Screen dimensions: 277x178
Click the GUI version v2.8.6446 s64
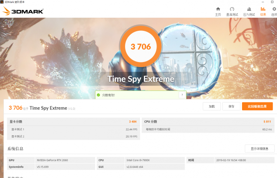(x=135, y=167)
